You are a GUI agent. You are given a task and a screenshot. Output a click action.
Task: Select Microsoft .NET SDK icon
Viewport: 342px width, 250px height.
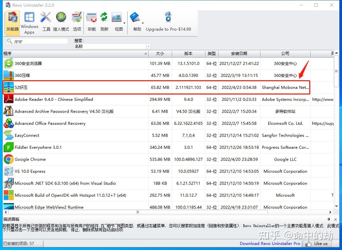click(x=9, y=183)
